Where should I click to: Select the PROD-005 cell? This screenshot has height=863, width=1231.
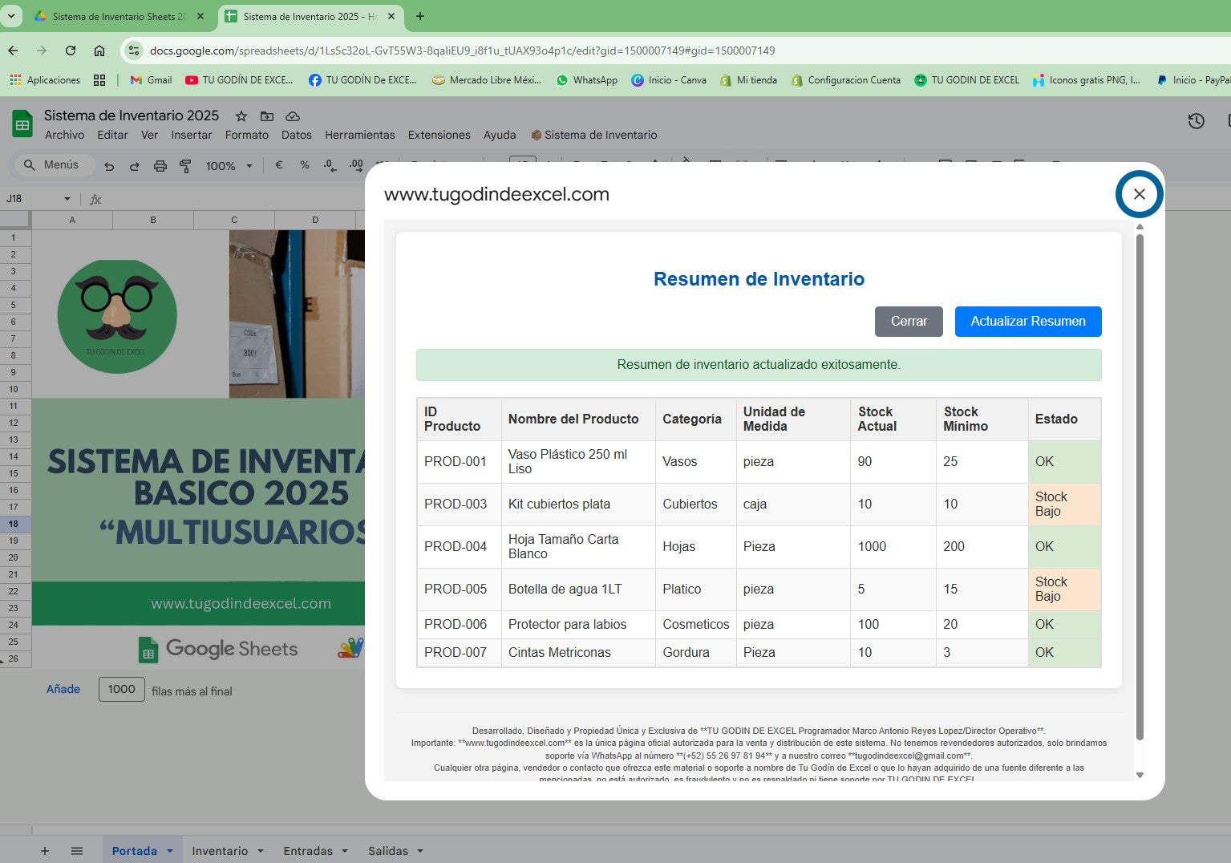459,589
